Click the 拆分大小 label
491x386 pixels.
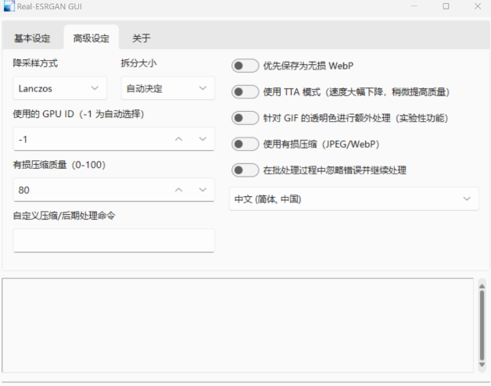[138, 63]
